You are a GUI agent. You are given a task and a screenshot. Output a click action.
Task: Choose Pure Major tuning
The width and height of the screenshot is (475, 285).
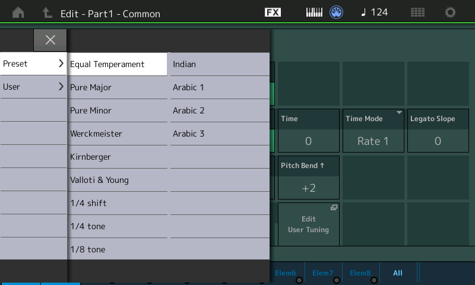point(118,87)
